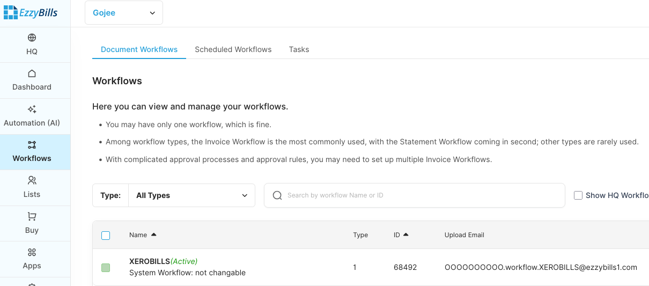Viewport: 649px width, 286px height.
Task: Open the All Types filter dropdown
Action: pyautogui.click(x=191, y=195)
